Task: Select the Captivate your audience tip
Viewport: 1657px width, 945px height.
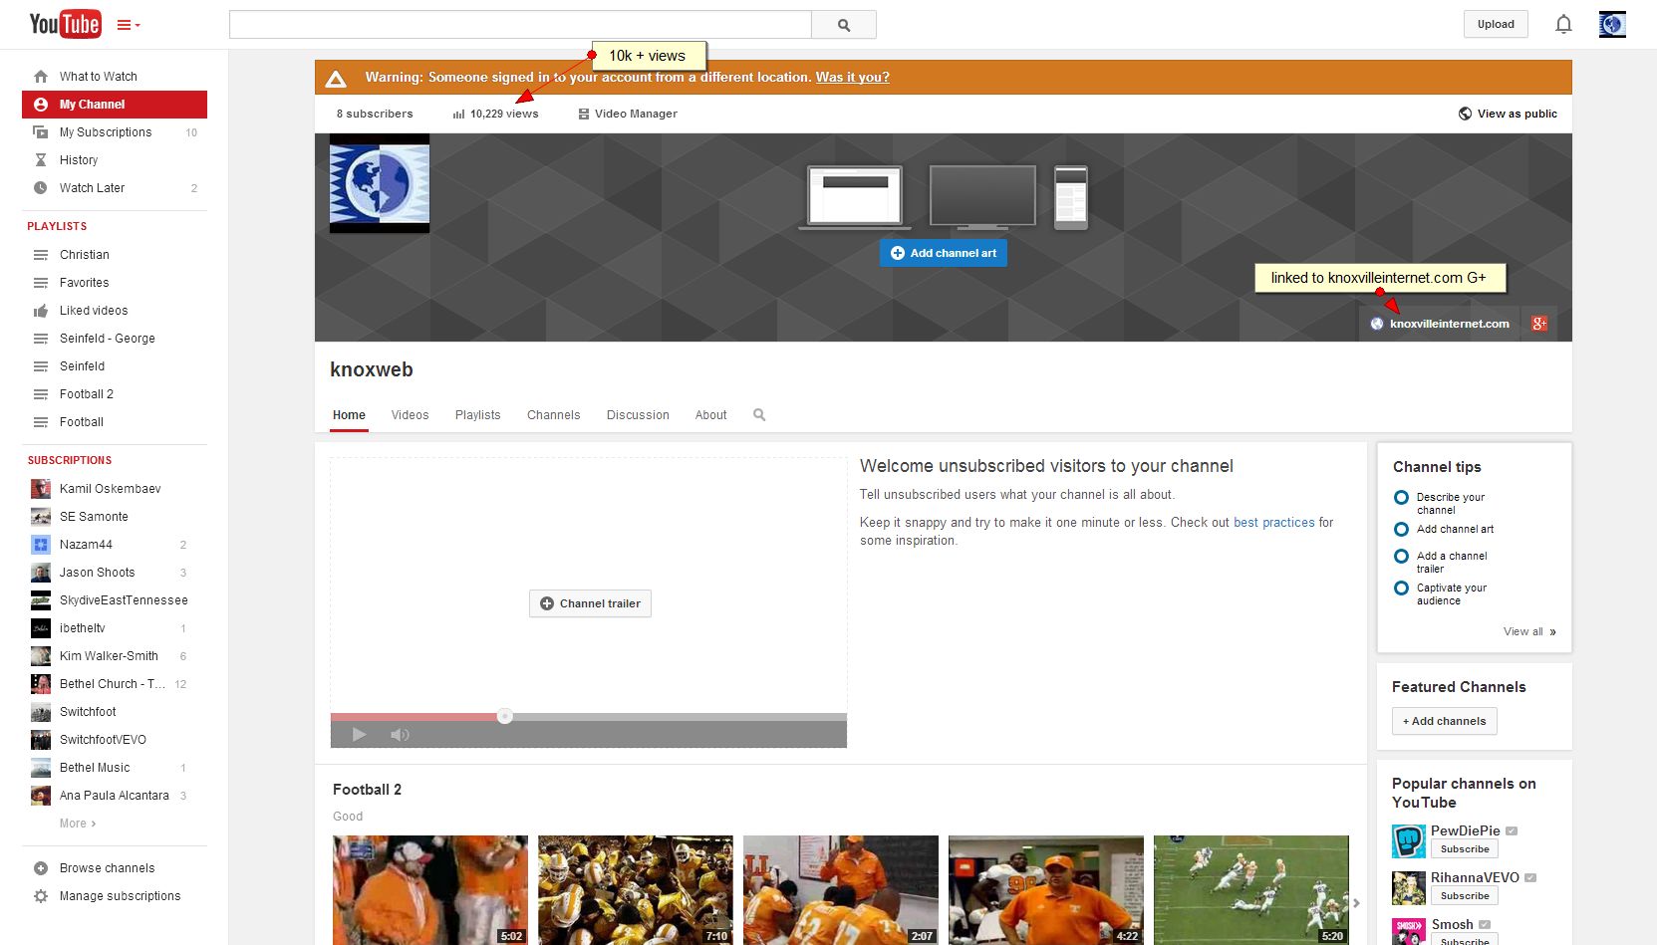Action: pos(1441,593)
